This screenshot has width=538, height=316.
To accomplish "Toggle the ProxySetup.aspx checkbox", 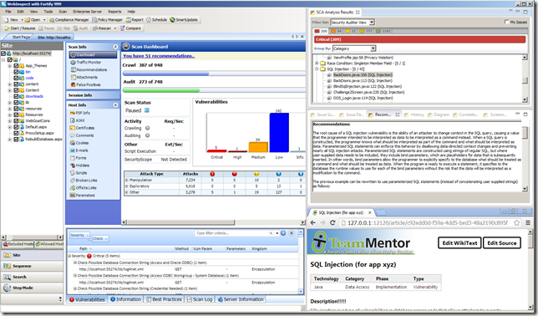I will (x=16, y=133).
